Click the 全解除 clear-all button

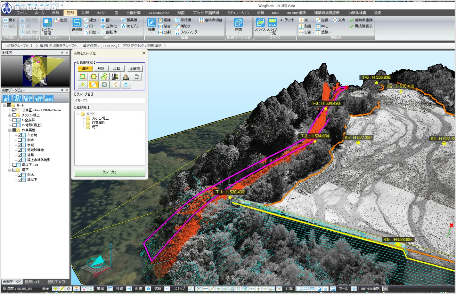135,68
